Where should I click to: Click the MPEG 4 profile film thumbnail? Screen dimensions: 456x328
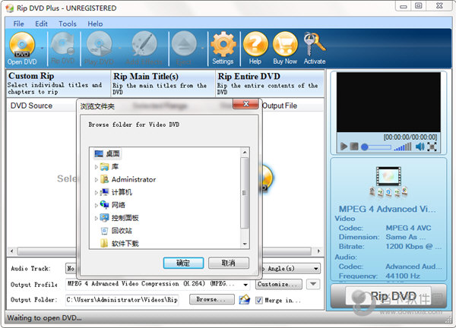point(388,176)
